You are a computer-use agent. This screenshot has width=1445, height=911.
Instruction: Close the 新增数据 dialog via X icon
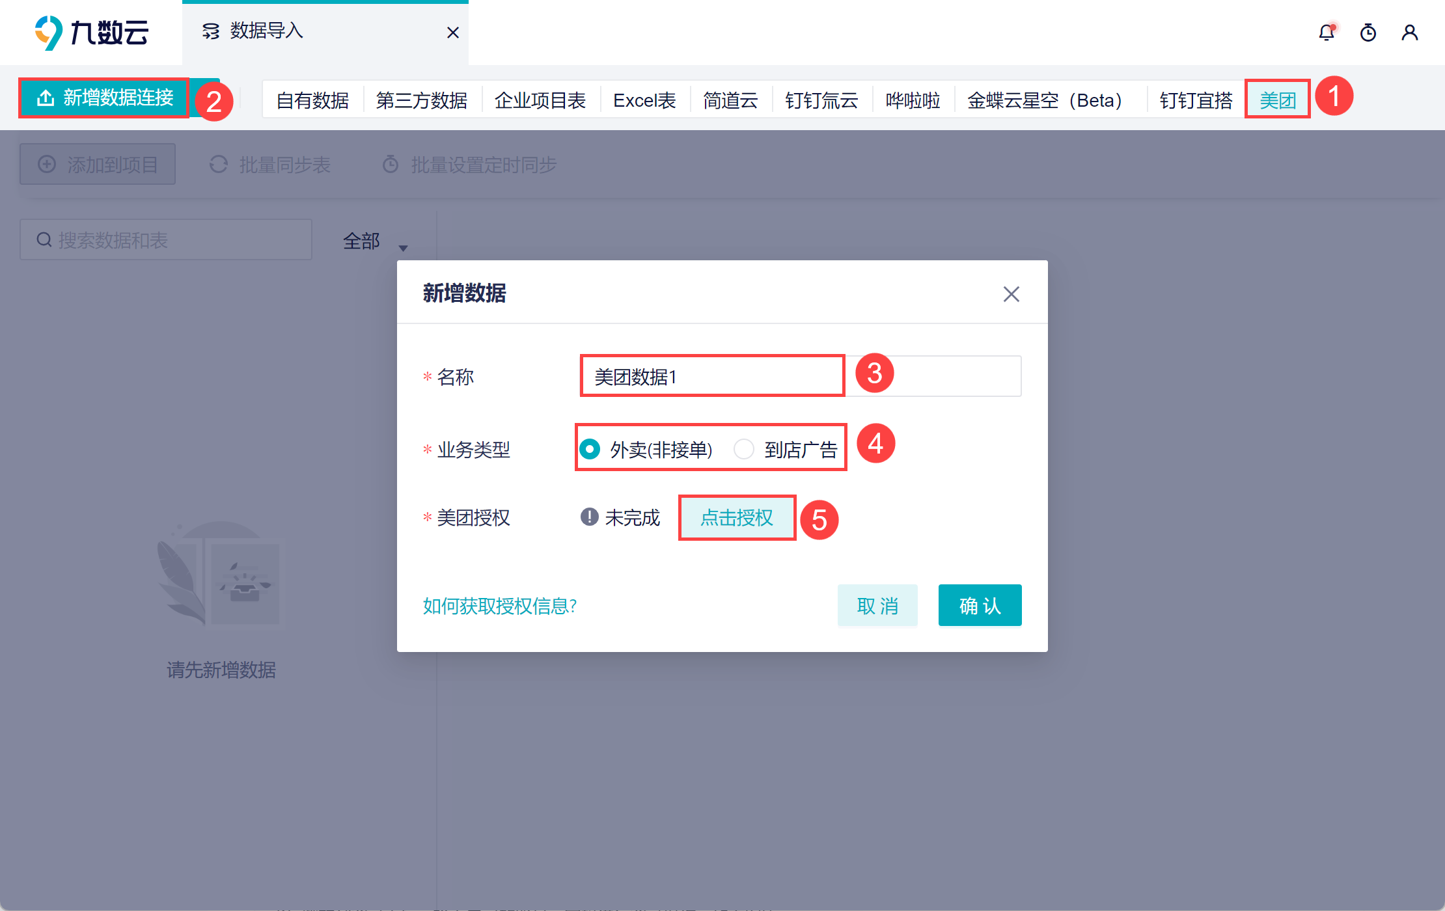(1011, 294)
